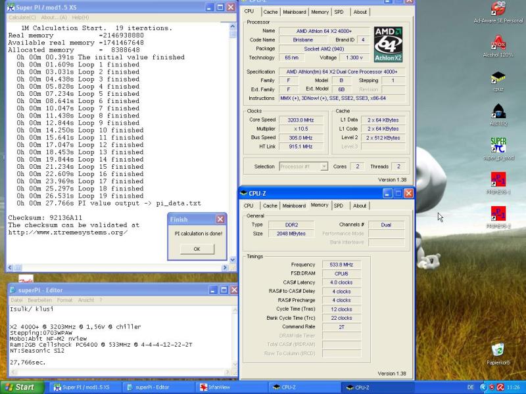The width and height of the screenshot is (526, 394).
Task: Click the Stepping:0703WPAW line in Editor
Action: 41,333
